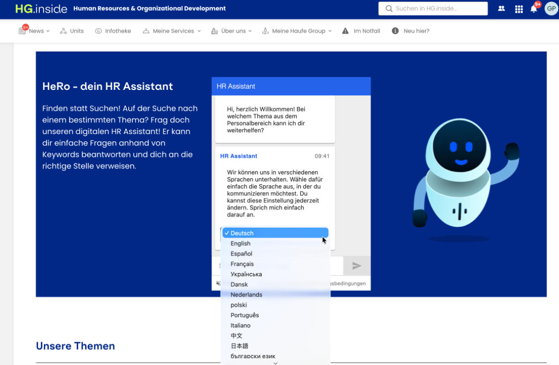
Task: Choose Nederlands as chat language
Action: pos(275,295)
